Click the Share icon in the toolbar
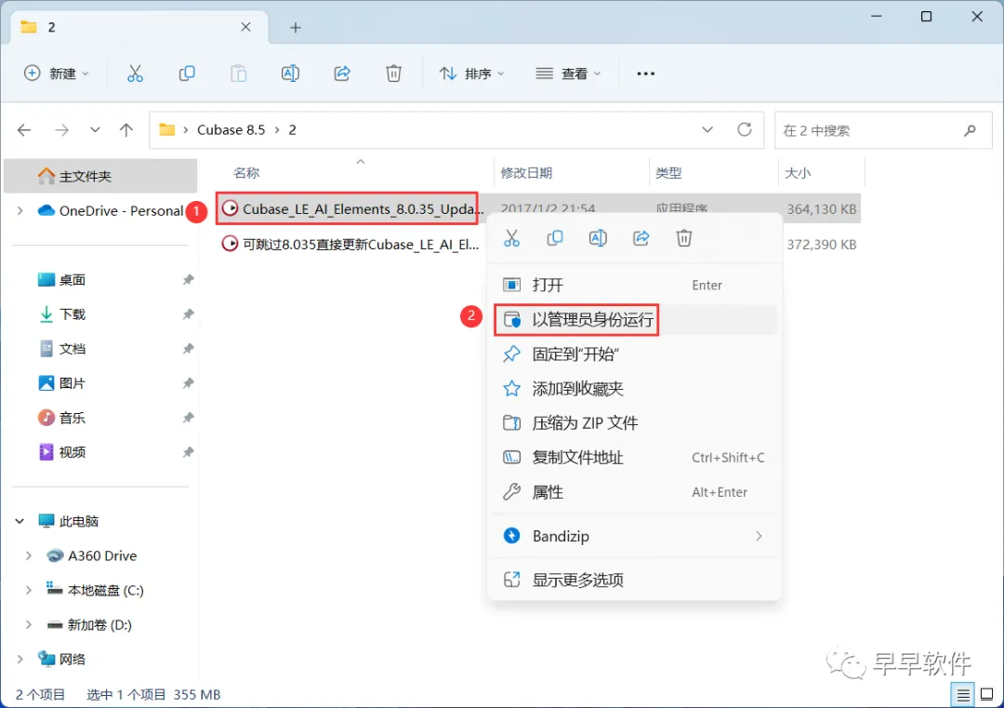 [342, 73]
